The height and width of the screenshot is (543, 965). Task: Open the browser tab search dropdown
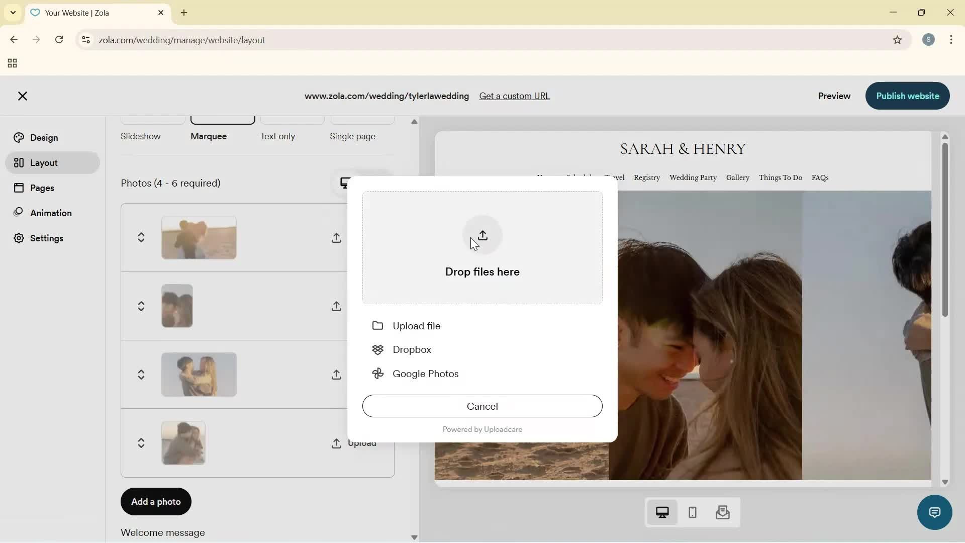pyautogui.click(x=13, y=13)
